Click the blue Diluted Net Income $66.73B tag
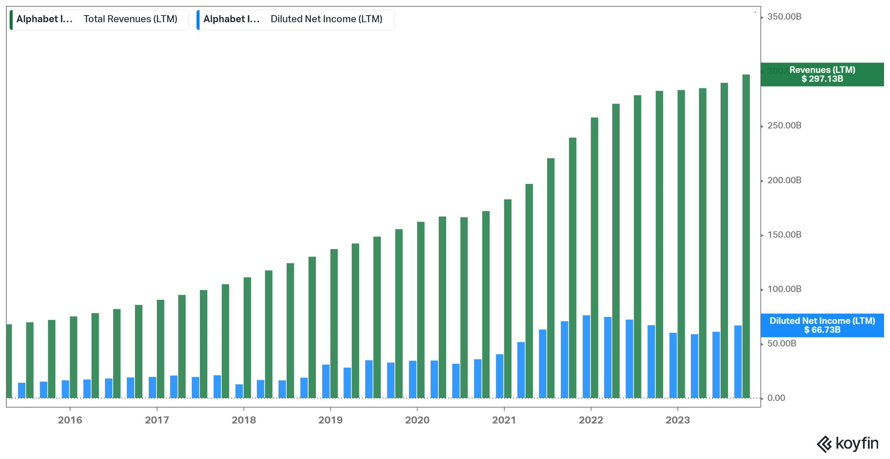The height and width of the screenshot is (459, 890). pyautogui.click(x=822, y=325)
